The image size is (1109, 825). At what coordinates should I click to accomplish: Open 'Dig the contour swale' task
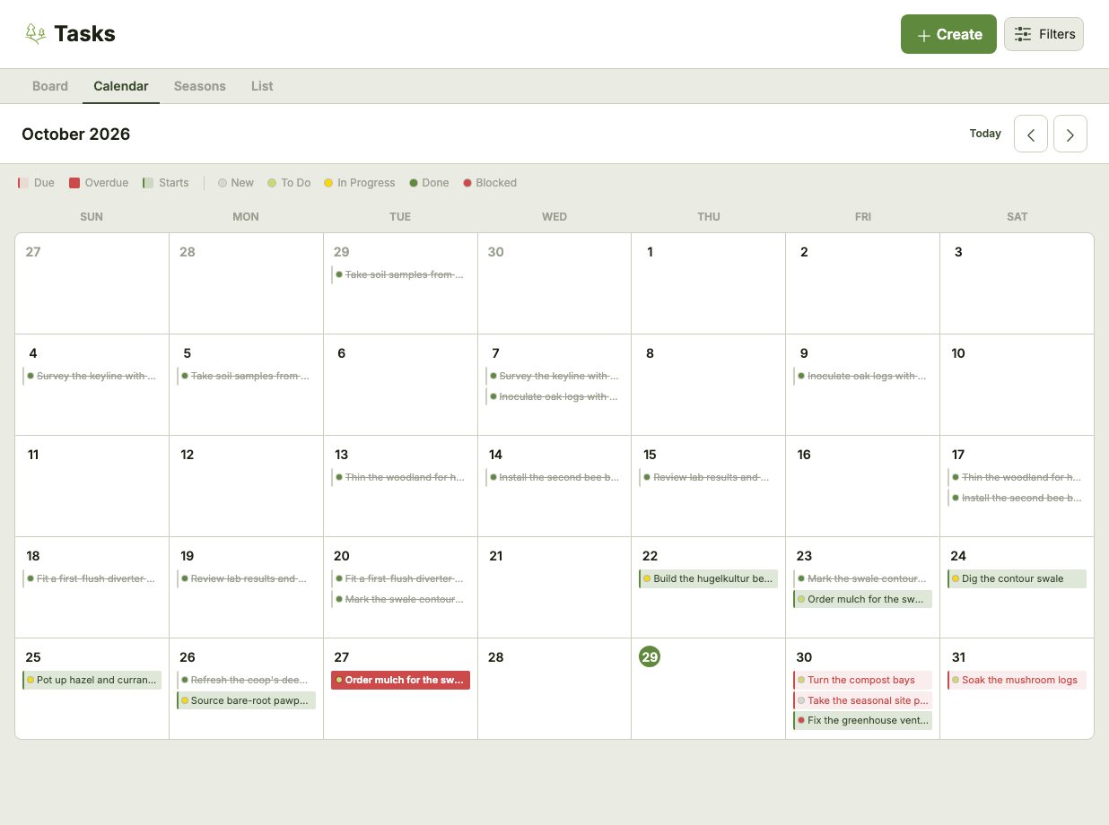pyautogui.click(x=1017, y=578)
